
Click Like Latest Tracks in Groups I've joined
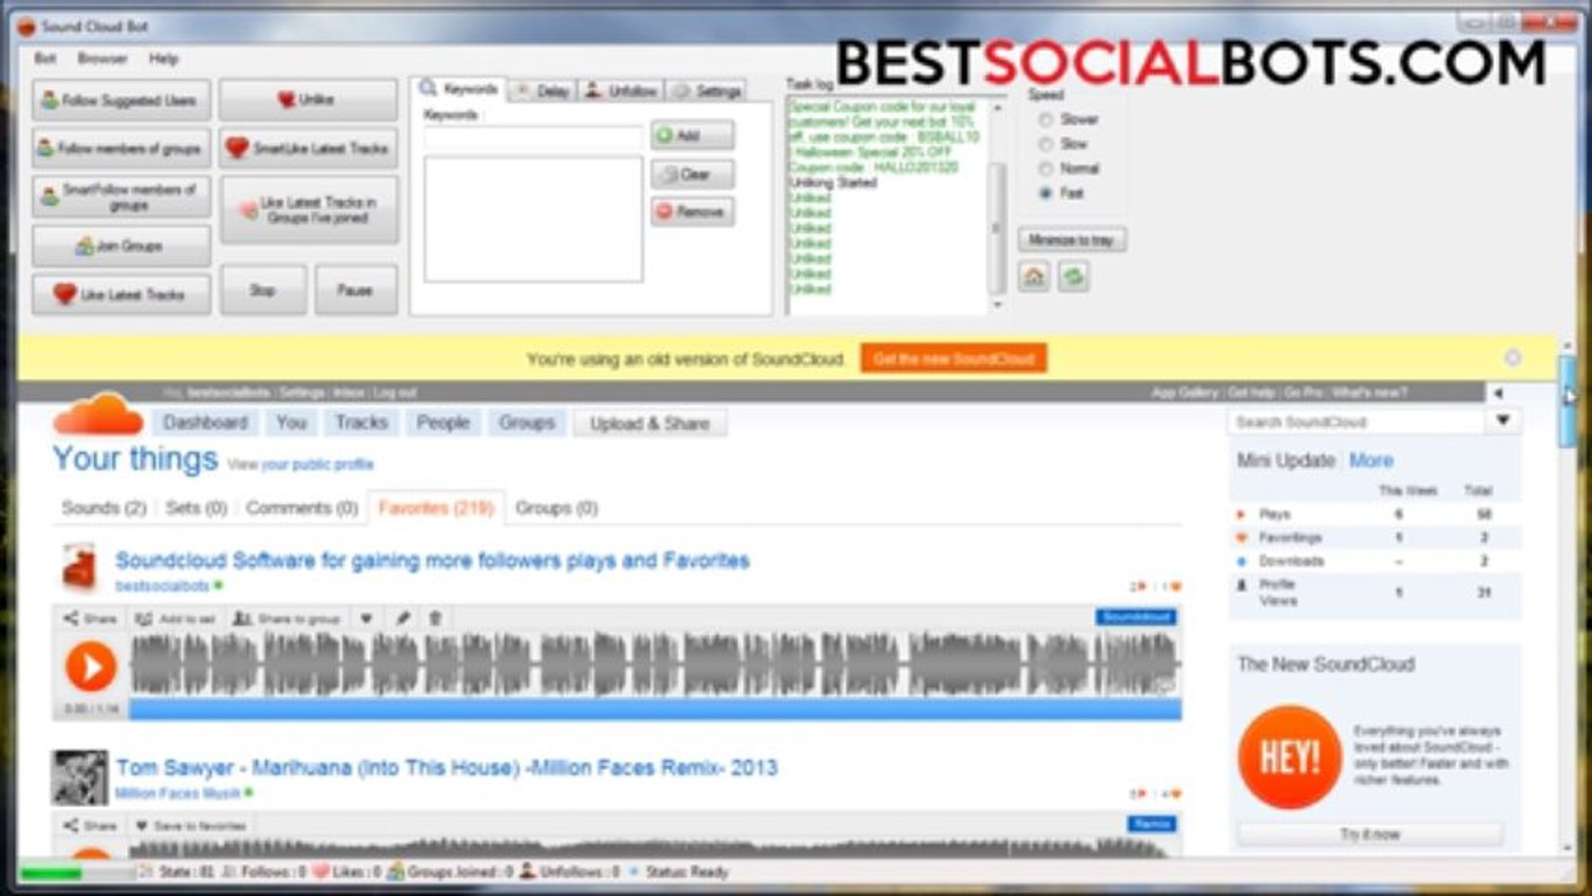tap(308, 210)
